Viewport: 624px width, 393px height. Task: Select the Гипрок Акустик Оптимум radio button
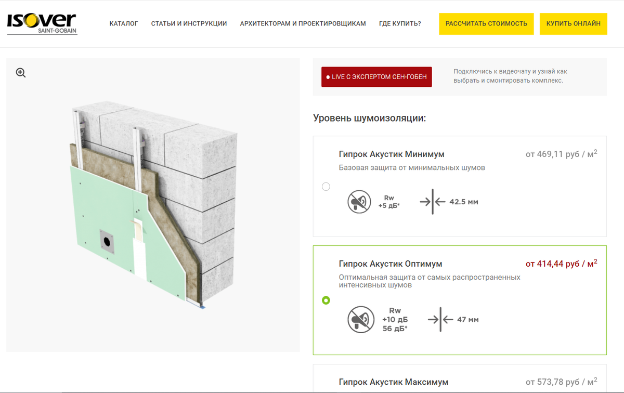[x=326, y=300]
